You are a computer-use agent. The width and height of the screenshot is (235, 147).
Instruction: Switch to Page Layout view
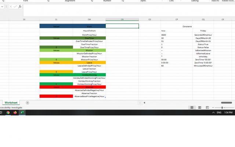coord(199,107)
